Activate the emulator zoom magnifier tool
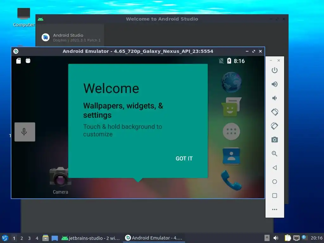324x243 pixels. [x=274, y=153]
